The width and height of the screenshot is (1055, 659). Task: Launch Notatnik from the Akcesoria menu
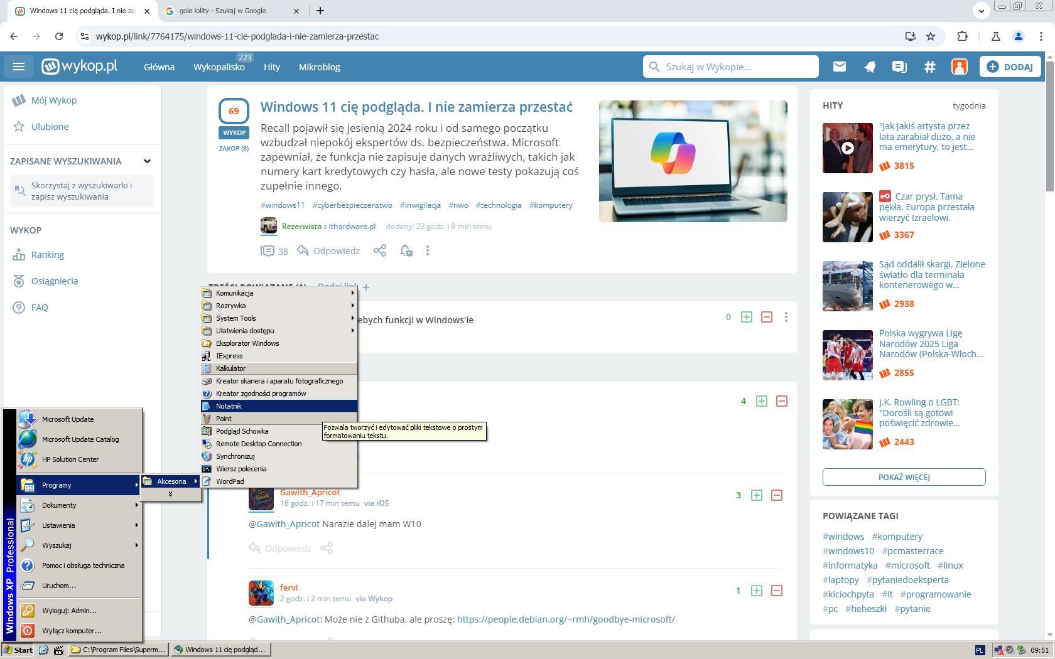click(x=229, y=406)
